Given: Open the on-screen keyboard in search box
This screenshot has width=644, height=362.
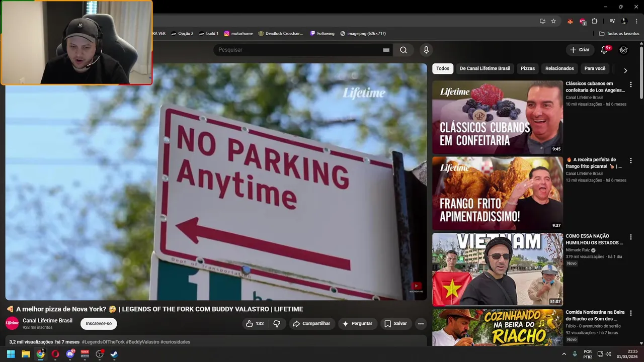Looking at the screenshot, I should click(x=386, y=50).
